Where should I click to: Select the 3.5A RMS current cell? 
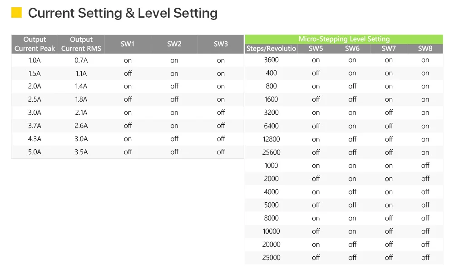tap(81, 152)
